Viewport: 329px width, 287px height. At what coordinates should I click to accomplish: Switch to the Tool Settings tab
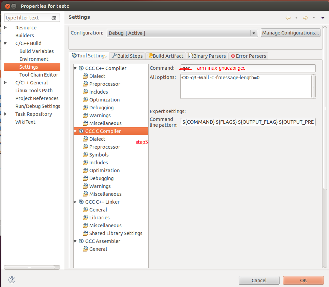pos(89,56)
